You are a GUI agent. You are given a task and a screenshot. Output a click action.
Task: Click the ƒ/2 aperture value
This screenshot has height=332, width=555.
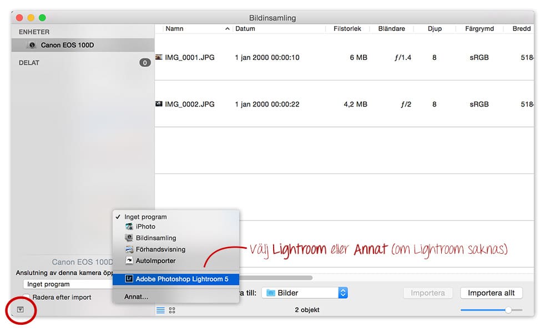pyautogui.click(x=406, y=104)
